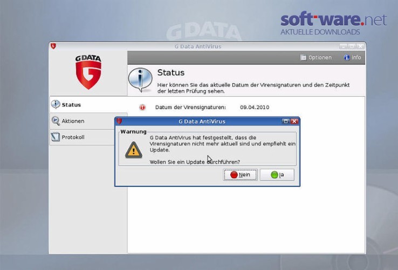Image resolution: width=398 pixels, height=270 pixels.
Task: Minimize the main G Data AntiVirus window
Action: (x=343, y=46)
